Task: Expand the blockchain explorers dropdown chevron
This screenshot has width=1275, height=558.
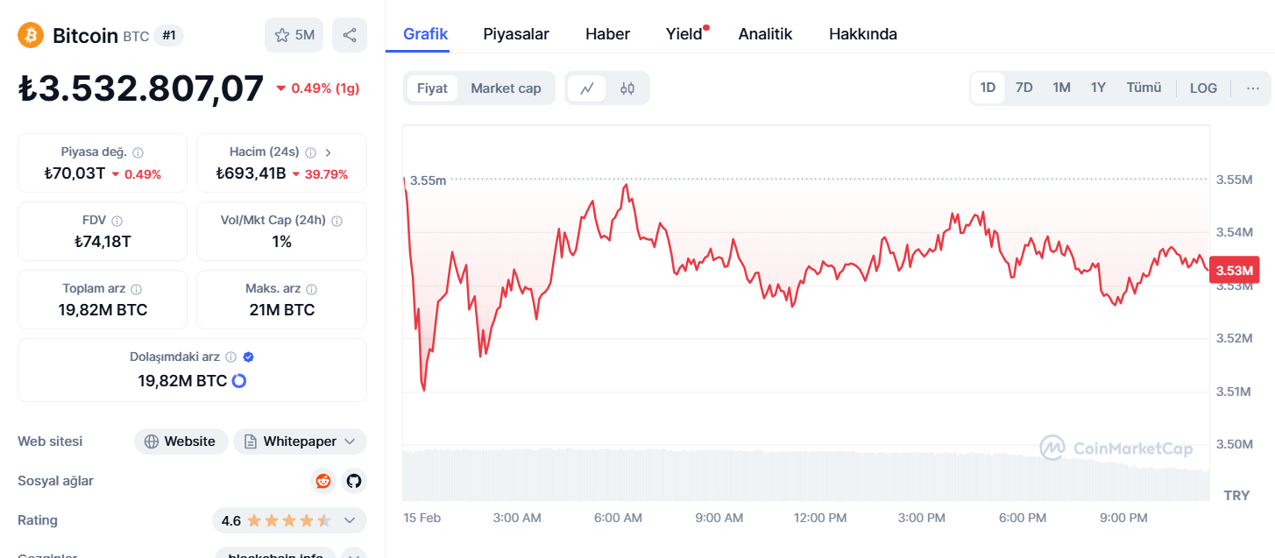Action: click(354, 555)
